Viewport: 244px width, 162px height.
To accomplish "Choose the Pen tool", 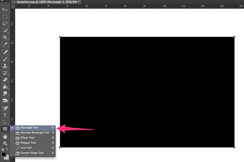I will [5, 108].
